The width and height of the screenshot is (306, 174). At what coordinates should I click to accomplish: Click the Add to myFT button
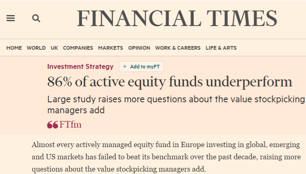[141, 67]
